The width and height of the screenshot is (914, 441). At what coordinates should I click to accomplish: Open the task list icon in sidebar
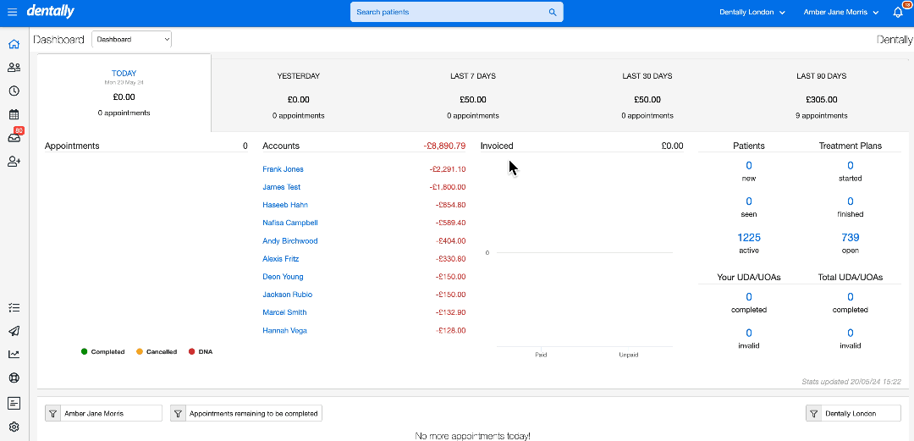[x=14, y=307]
